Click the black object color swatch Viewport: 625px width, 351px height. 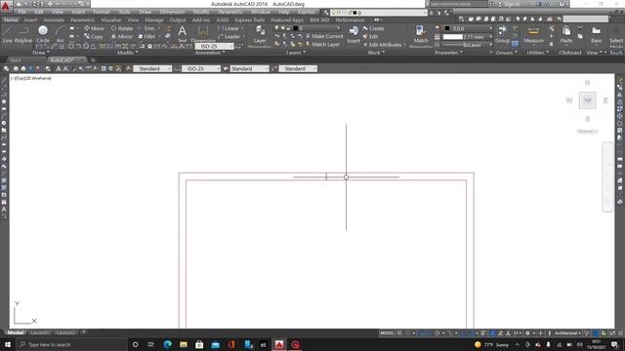click(447, 28)
